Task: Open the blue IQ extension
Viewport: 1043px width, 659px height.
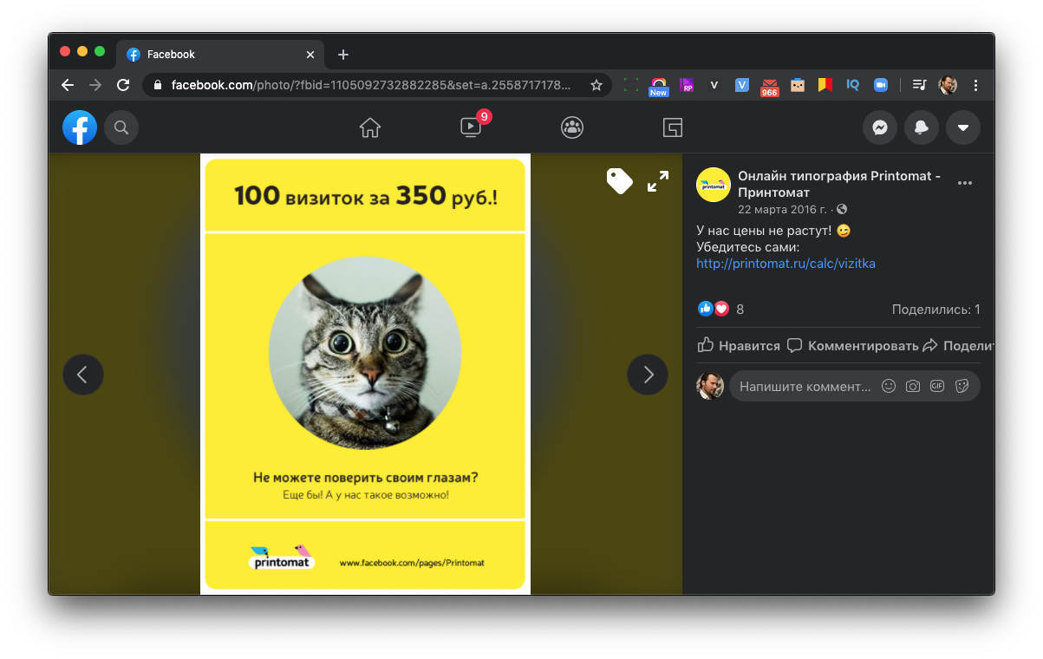Action: [x=853, y=85]
